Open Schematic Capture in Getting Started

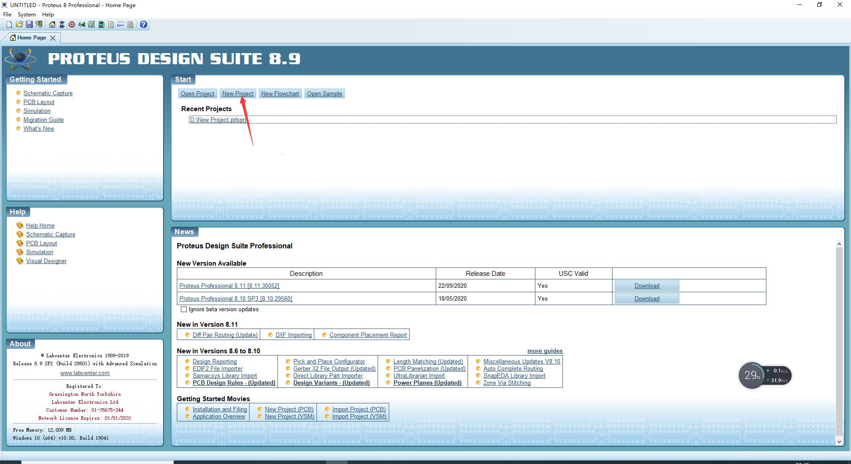[x=48, y=93]
